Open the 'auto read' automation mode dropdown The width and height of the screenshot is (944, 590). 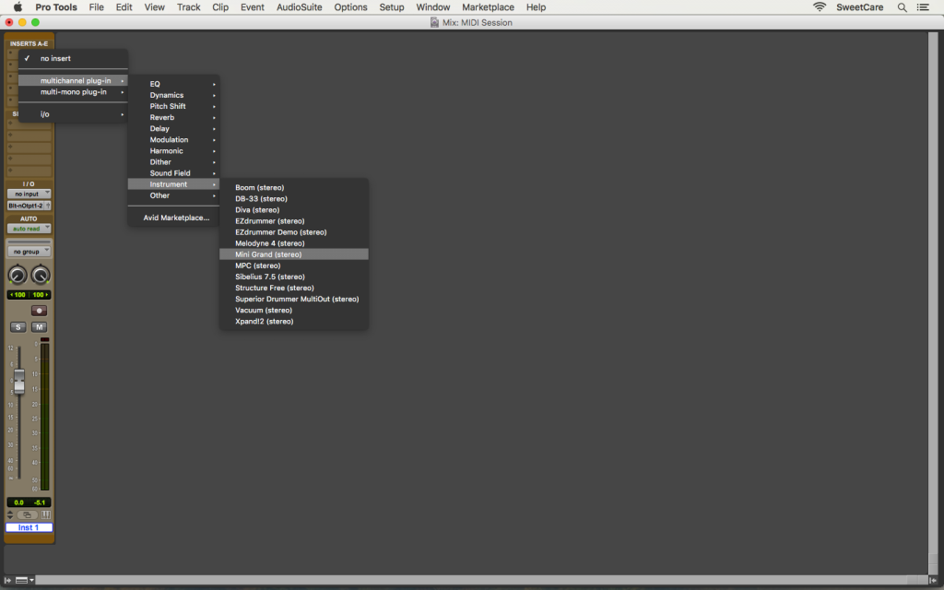coord(29,228)
